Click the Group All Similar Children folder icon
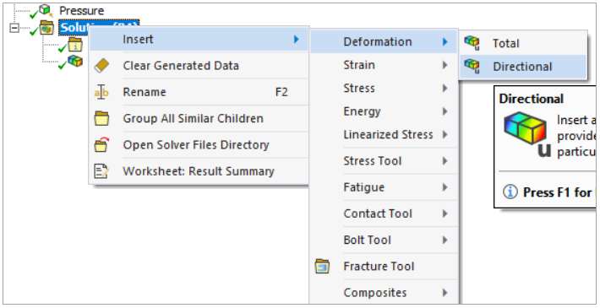Viewport: 600px width, 308px height. [101, 118]
